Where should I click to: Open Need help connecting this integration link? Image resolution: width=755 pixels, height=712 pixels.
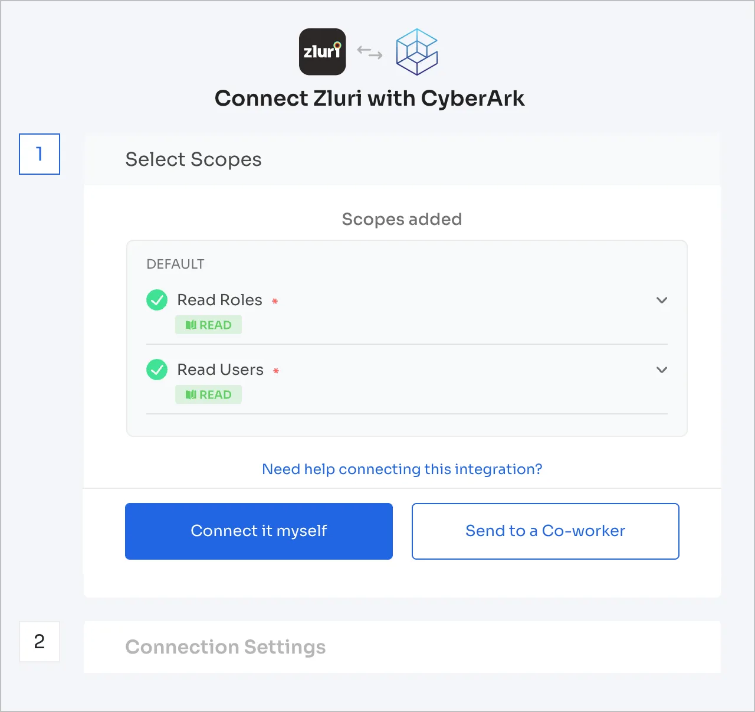click(x=402, y=469)
